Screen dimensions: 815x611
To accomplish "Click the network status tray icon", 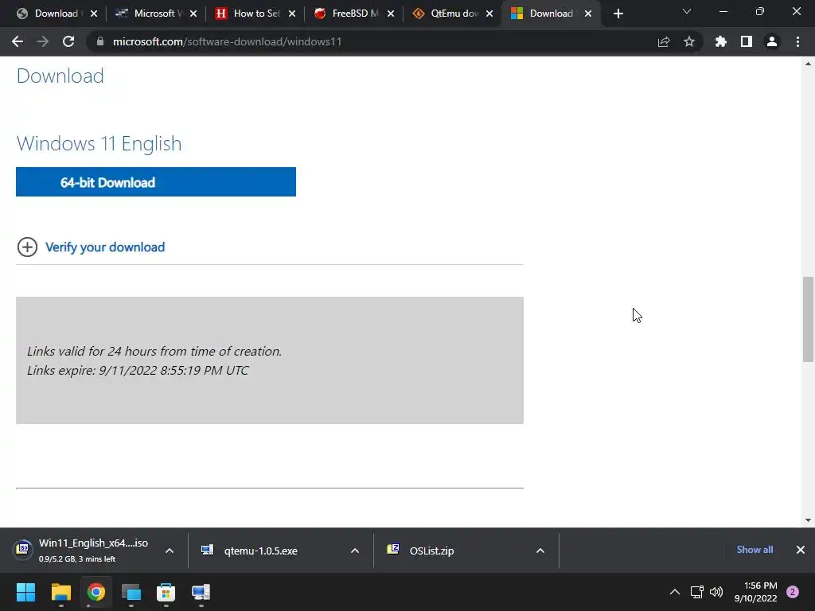I will click(696, 592).
